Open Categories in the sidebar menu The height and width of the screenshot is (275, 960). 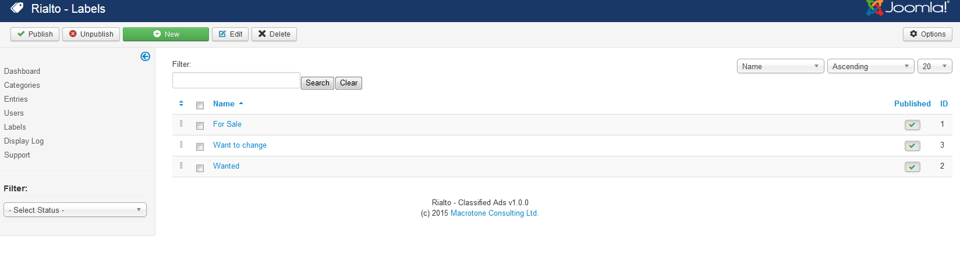[x=22, y=85]
